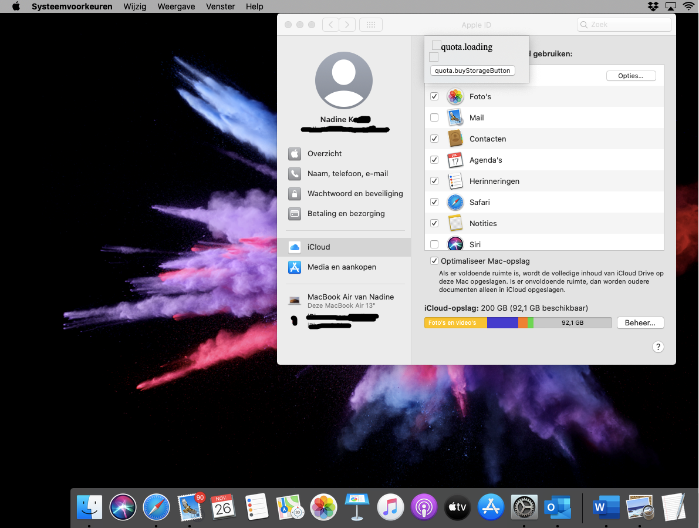Open Safari from the Dock

click(x=156, y=507)
